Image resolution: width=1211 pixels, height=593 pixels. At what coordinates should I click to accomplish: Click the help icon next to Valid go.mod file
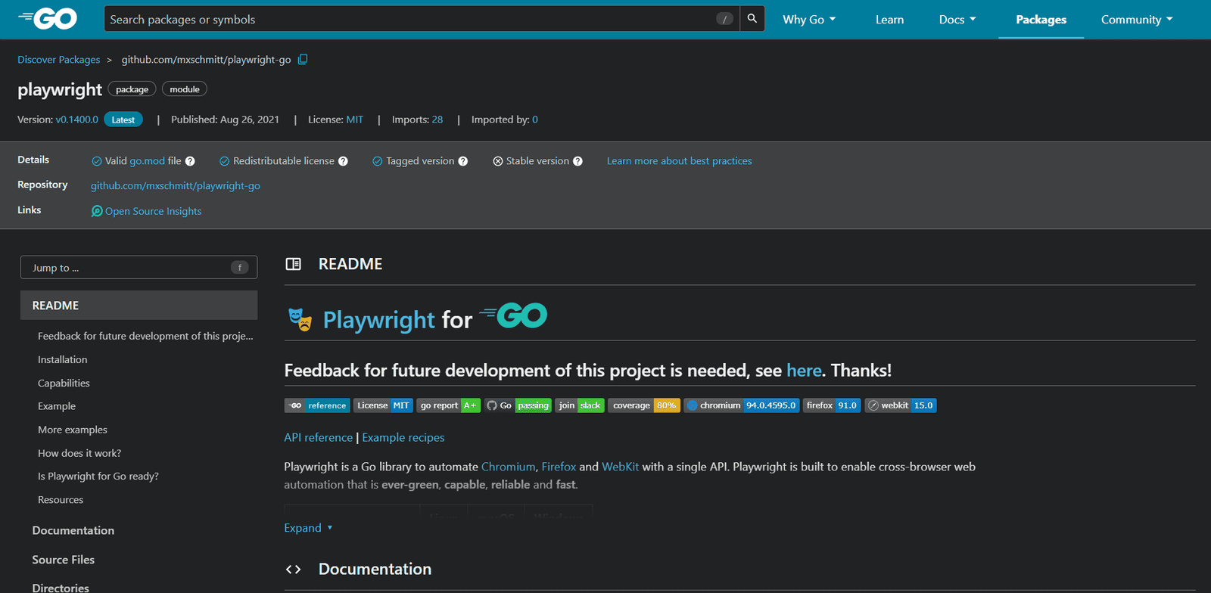(x=190, y=161)
